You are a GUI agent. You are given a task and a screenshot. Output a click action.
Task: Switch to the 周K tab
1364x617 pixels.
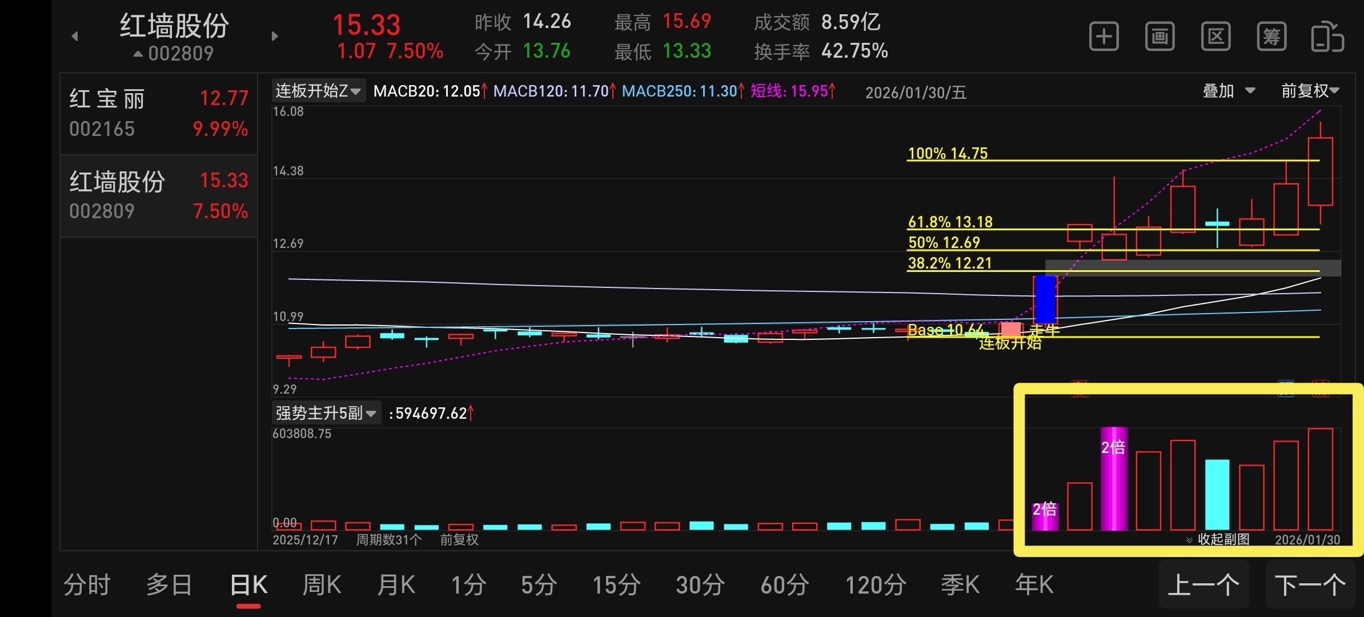(322, 585)
